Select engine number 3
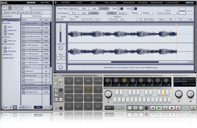Image resolution: width=197 pixels, height=128 pixels. [124, 81]
